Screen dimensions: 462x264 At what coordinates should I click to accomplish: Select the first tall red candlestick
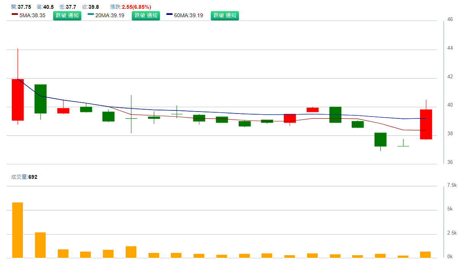pos(18,100)
